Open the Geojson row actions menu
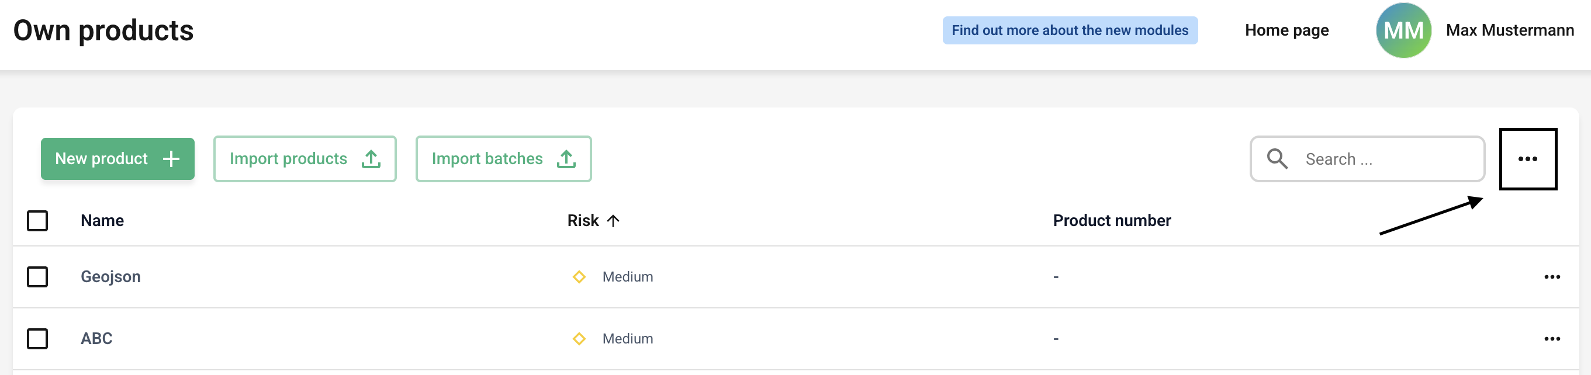The height and width of the screenshot is (375, 1591). point(1551,277)
